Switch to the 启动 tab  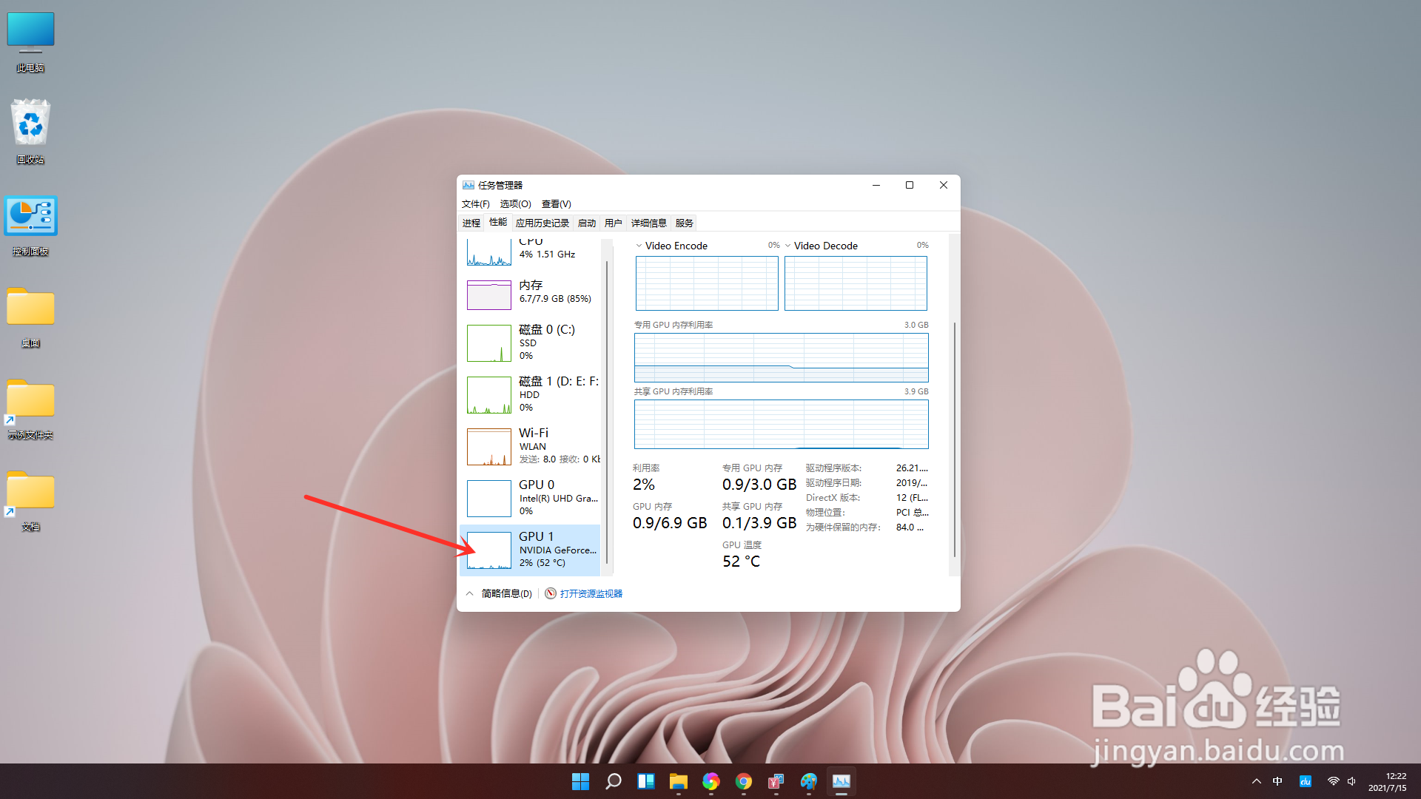coord(587,223)
